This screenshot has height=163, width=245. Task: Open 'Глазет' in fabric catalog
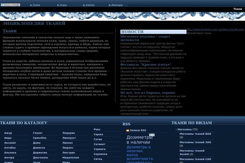(38, 133)
